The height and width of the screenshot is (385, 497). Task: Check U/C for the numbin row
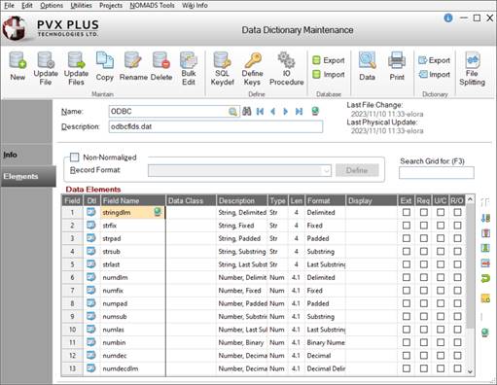(x=441, y=342)
